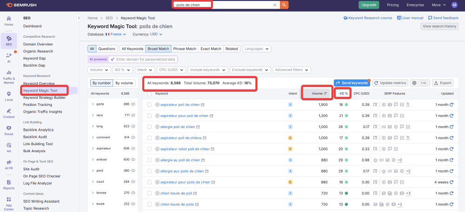This screenshot has height=212, width=465.
Task: Clear the search field with X icon
Action: click(275, 5)
